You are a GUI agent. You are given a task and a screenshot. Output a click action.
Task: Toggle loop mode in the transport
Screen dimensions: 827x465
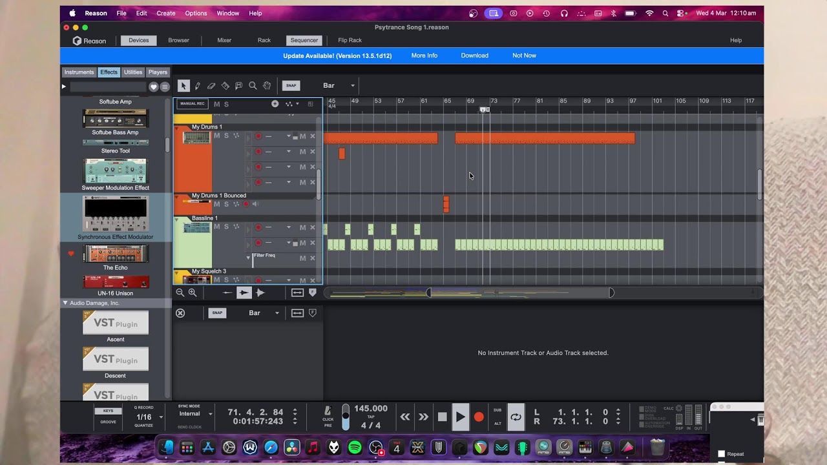516,417
